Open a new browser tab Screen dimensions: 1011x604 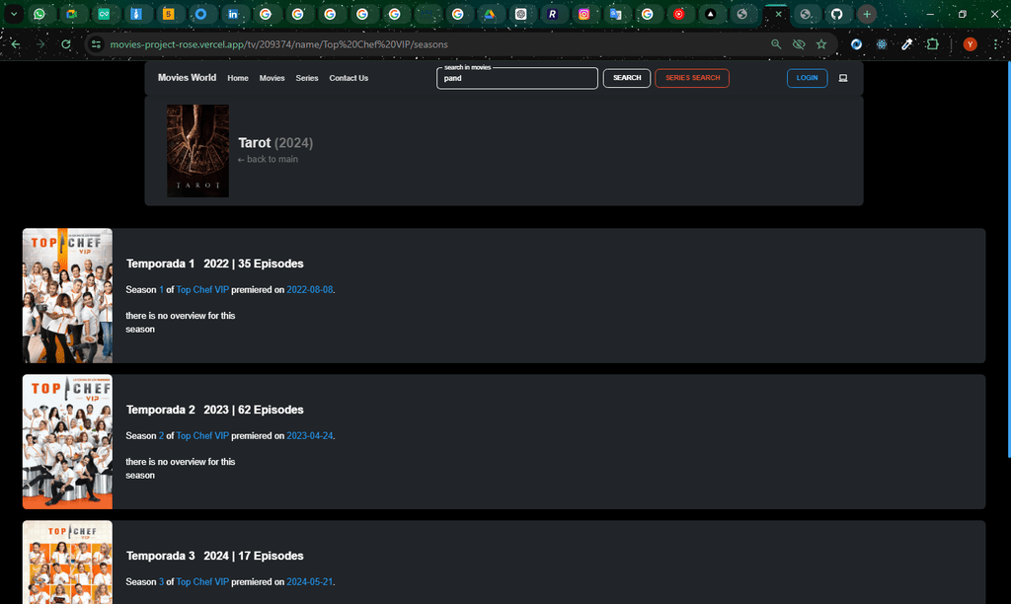[867, 14]
